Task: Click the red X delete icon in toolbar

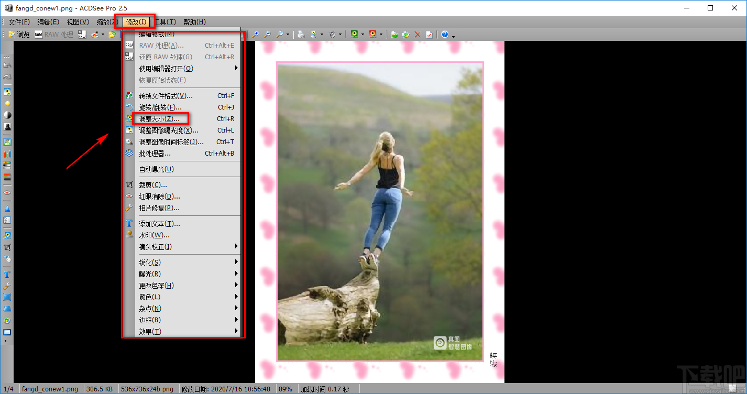Action: point(418,35)
